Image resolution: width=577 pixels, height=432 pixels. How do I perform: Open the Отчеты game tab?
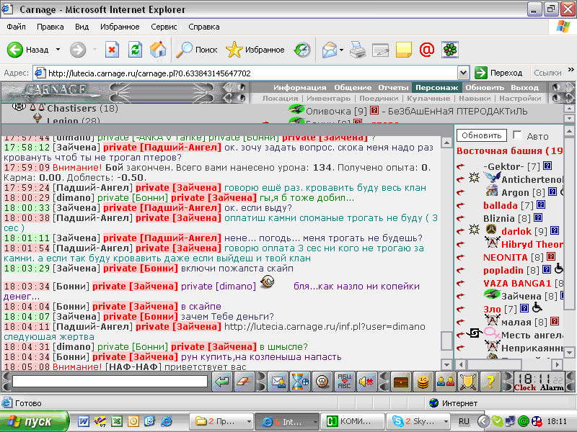(393, 87)
